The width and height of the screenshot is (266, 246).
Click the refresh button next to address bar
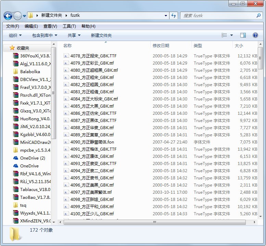(173, 16)
